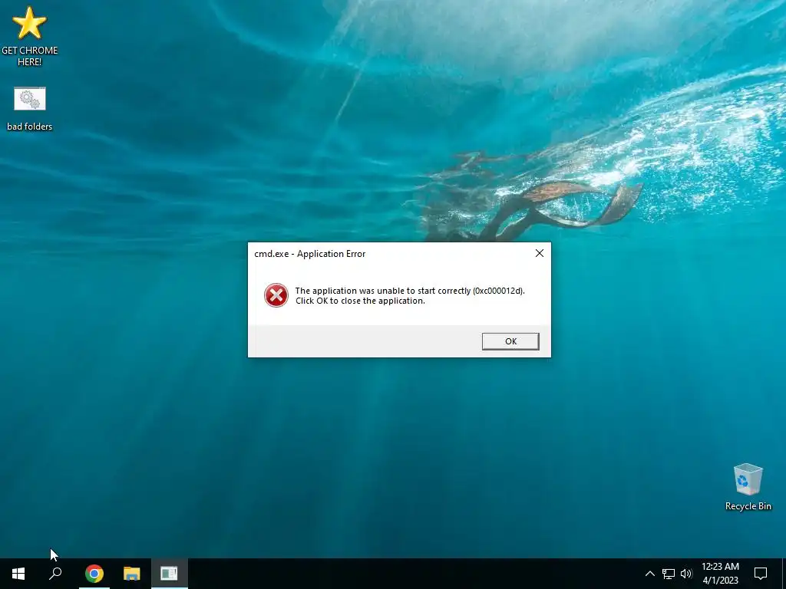Open the Windows Start menu
The width and height of the screenshot is (786, 589).
18,574
